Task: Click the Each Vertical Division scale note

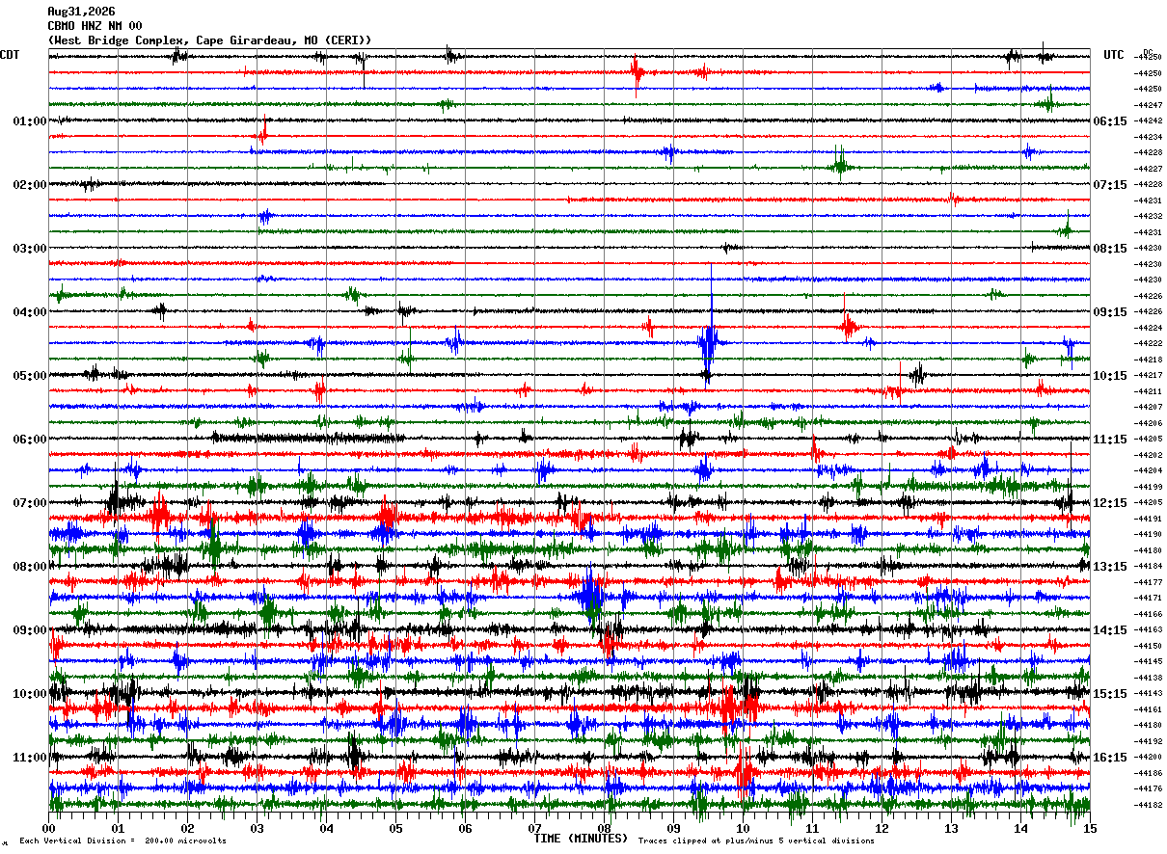Action: click(122, 841)
